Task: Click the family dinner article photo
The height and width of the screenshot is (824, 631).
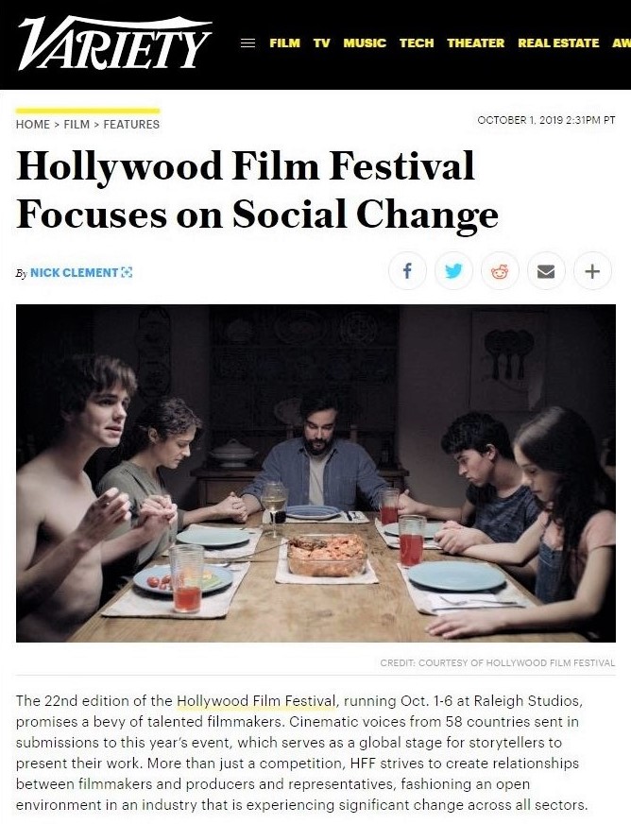Action: [315, 472]
